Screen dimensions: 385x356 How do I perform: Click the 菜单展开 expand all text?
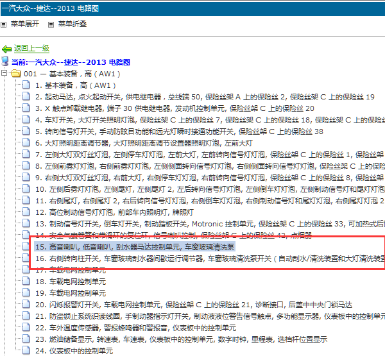pyautogui.click(x=25, y=24)
